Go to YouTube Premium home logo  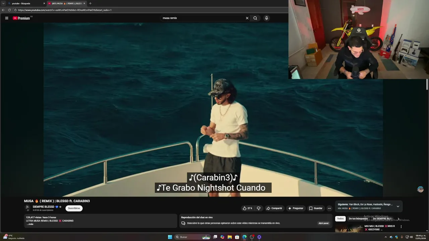[x=21, y=18]
